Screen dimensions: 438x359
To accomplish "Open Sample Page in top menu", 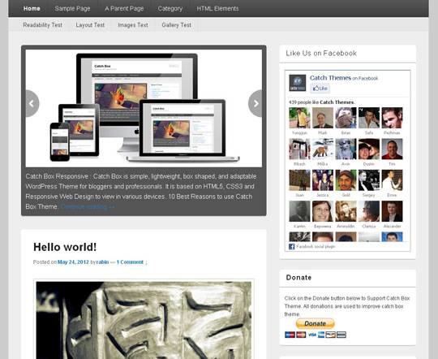I will click(72, 9).
